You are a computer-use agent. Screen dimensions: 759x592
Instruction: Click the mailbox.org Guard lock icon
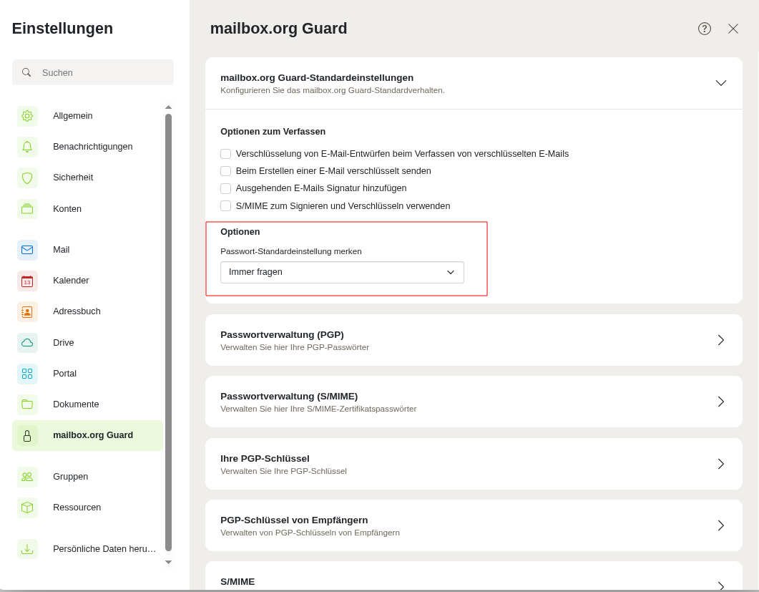[27, 435]
